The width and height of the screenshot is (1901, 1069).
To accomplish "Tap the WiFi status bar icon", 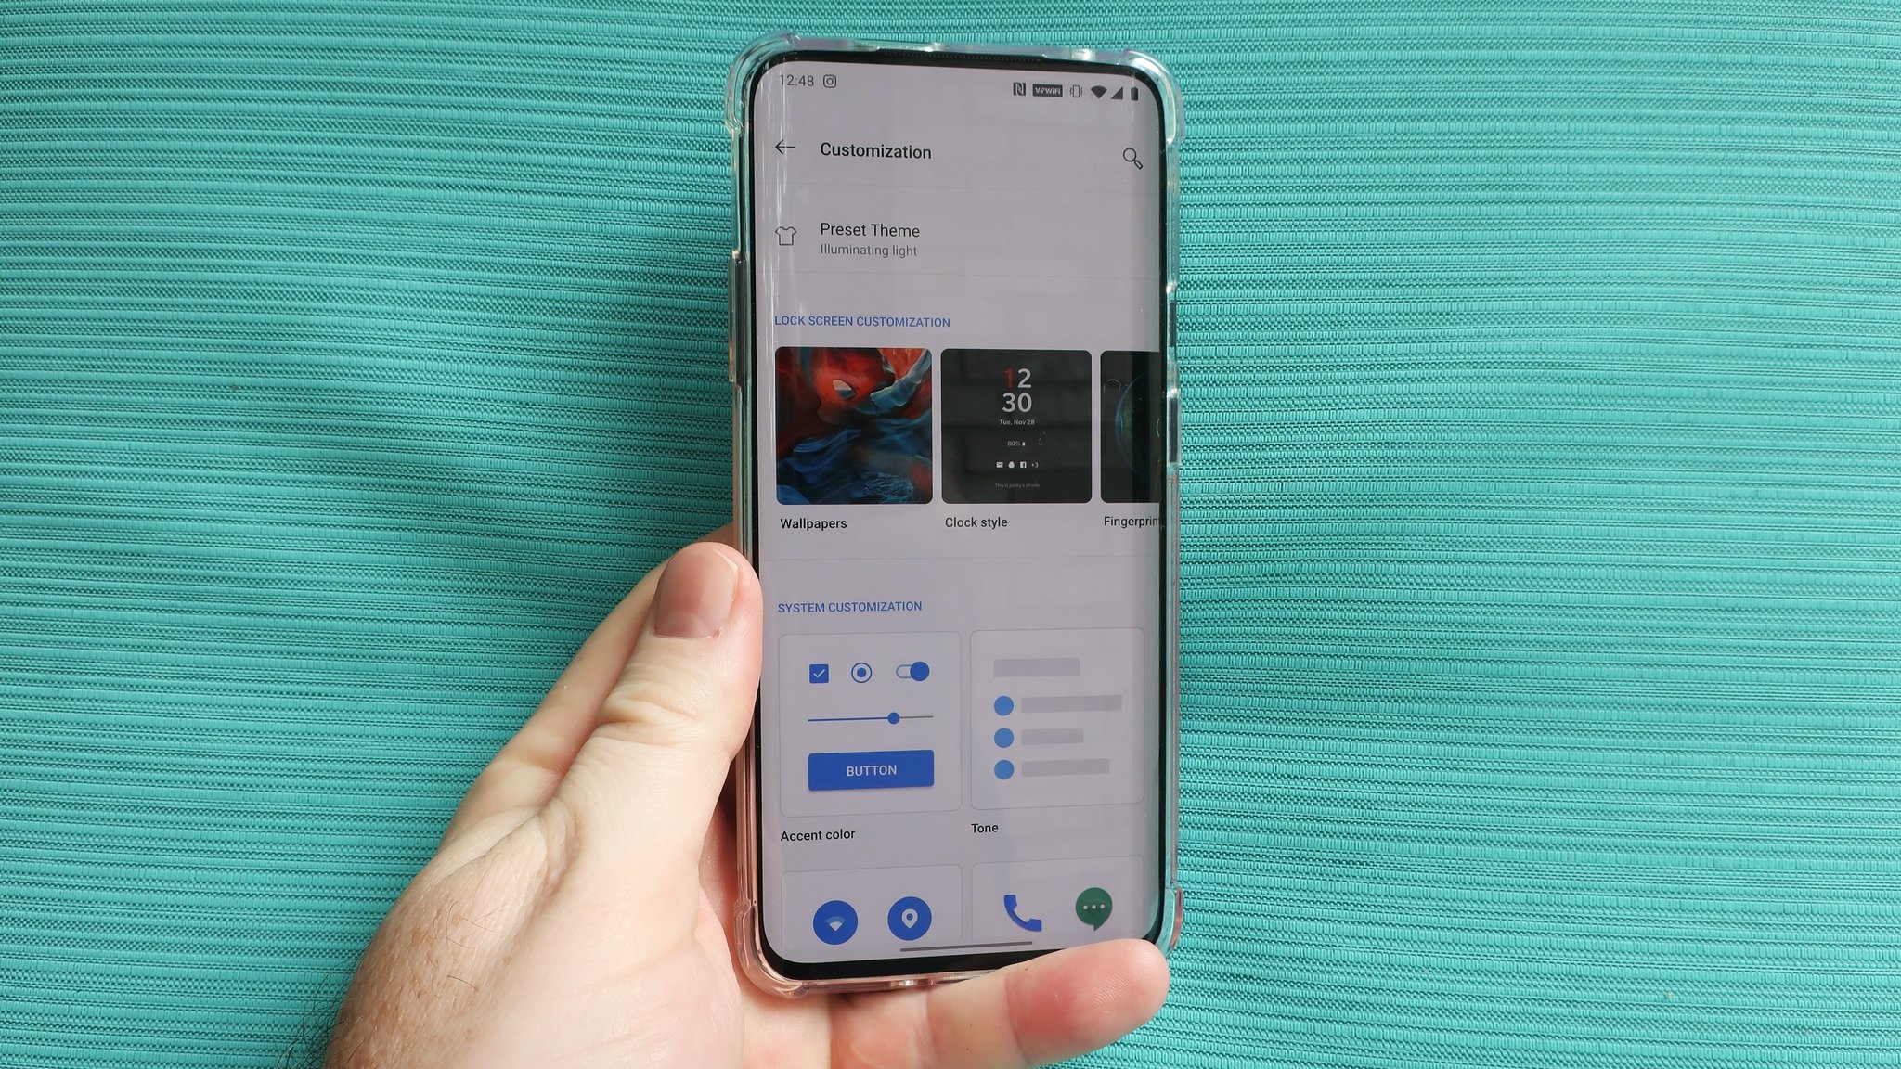I will coord(1104,91).
